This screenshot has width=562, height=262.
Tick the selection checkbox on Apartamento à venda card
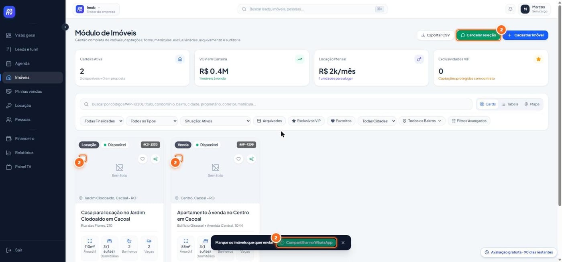[179, 158]
